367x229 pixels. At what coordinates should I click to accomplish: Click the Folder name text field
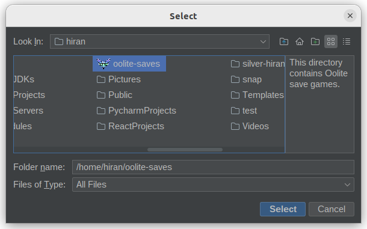pyautogui.click(x=213, y=167)
